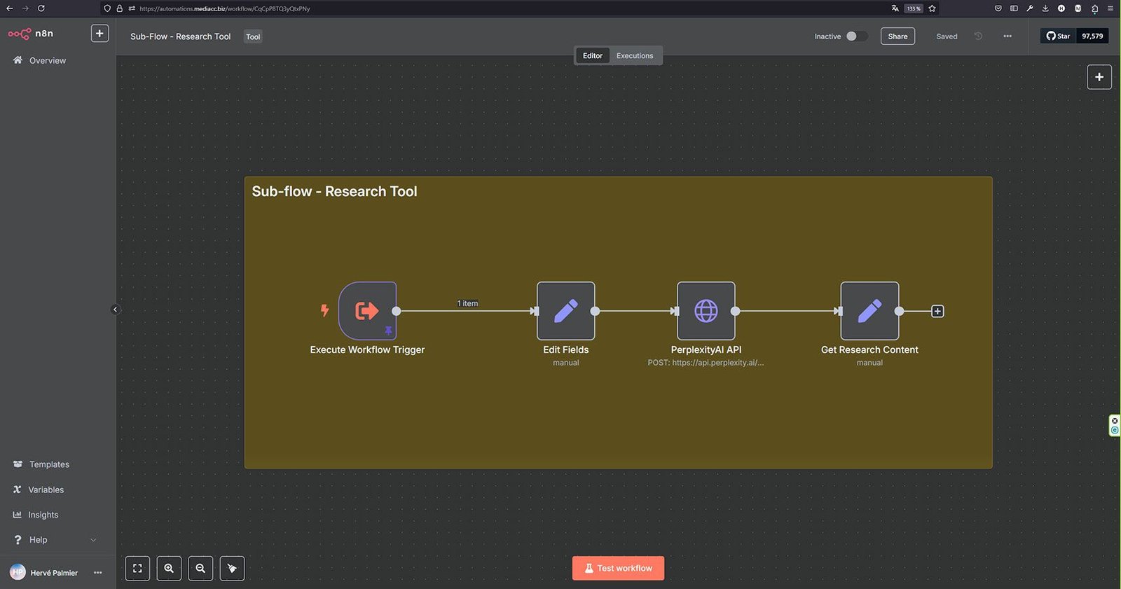
Task: Toggle browser sidebar icon
Action: (1014, 8)
